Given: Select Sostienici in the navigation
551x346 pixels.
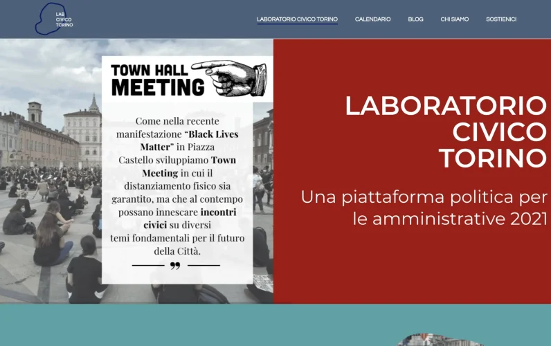Looking at the screenshot, I should click(501, 19).
